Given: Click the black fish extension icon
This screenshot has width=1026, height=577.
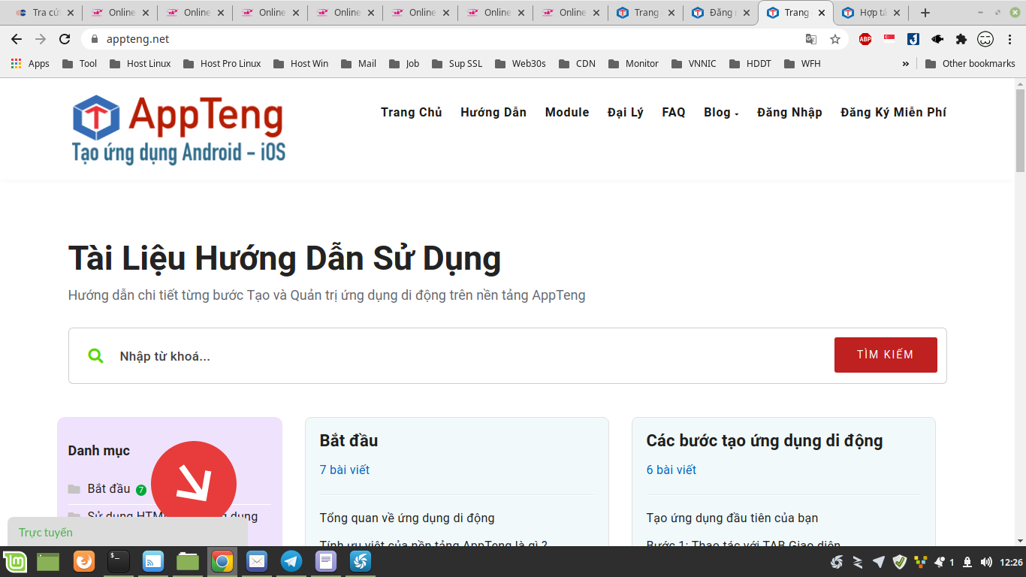Looking at the screenshot, I should [937, 39].
